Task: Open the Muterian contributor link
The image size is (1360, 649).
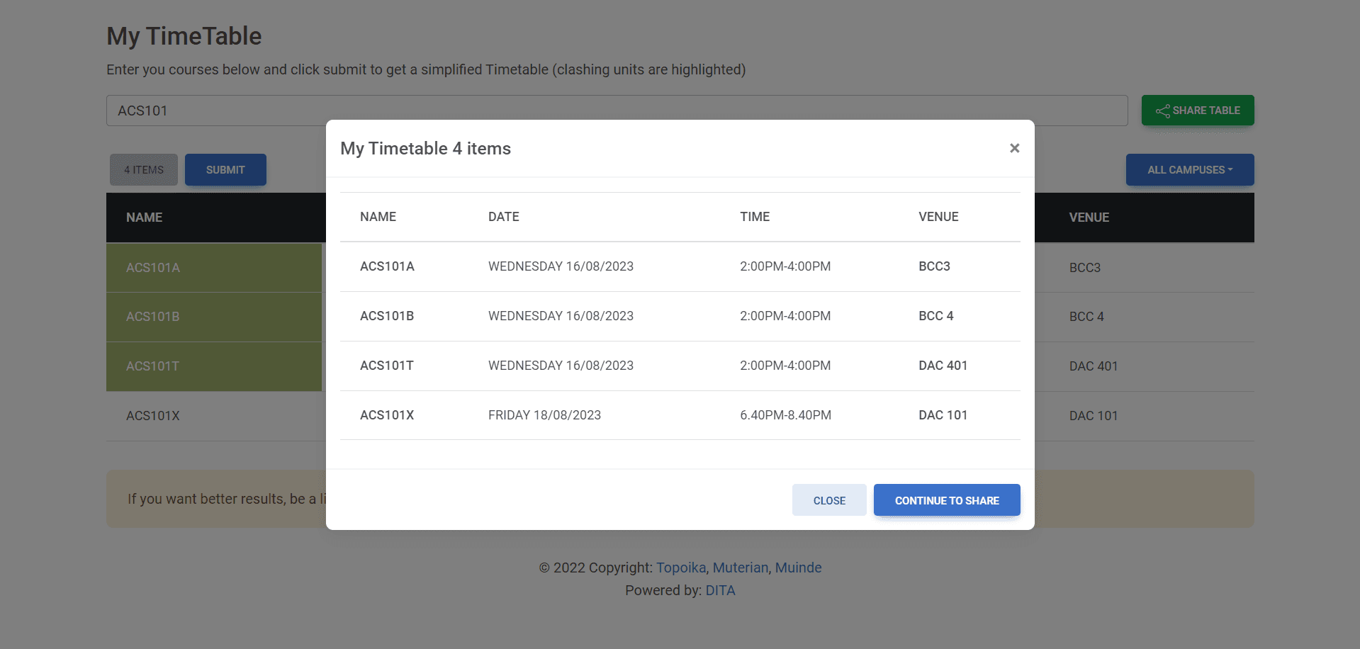Action: click(740, 567)
